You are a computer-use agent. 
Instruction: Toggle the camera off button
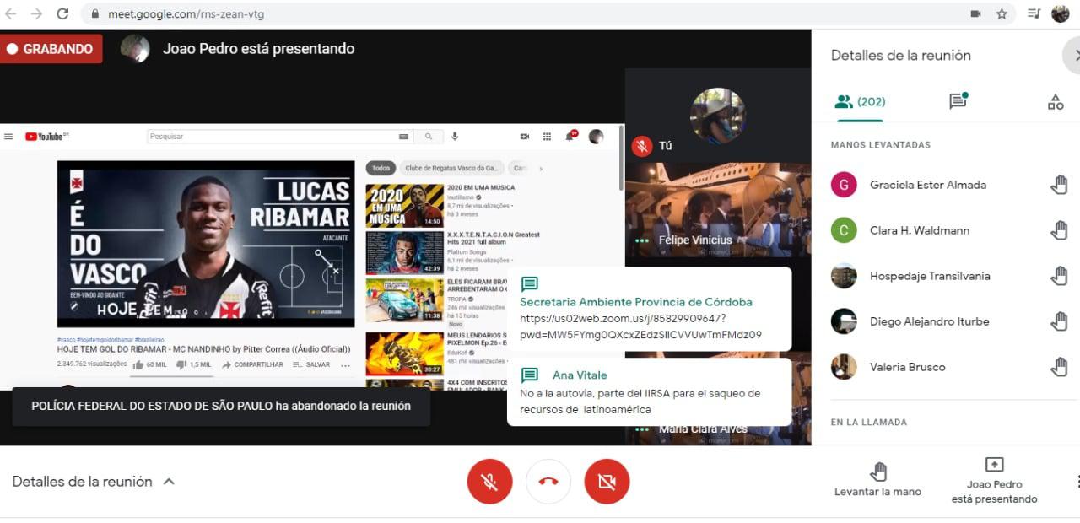(x=607, y=482)
